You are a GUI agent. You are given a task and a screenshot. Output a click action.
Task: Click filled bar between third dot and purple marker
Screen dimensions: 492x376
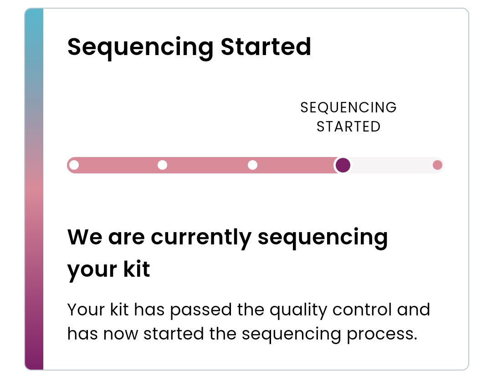tap(294, 165)
